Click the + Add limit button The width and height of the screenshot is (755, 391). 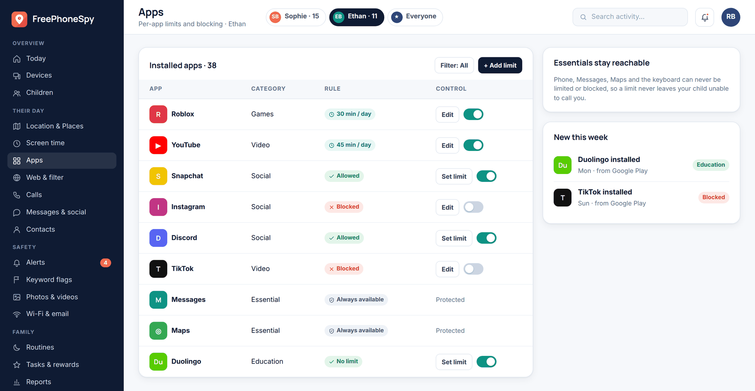click(x=500, y=65)
